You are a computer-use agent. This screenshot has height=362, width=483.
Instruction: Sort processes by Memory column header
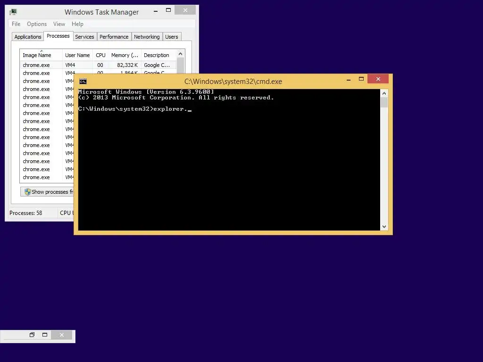coord(125,55)
